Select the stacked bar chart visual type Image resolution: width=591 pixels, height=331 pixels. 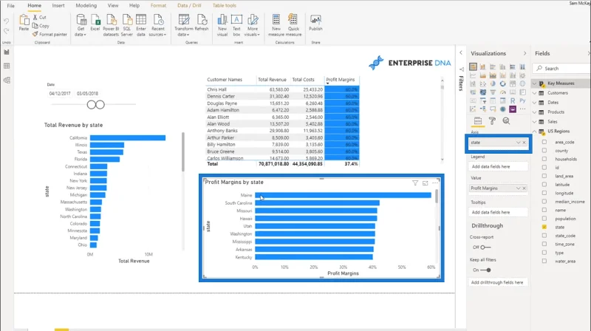[473, 66]
